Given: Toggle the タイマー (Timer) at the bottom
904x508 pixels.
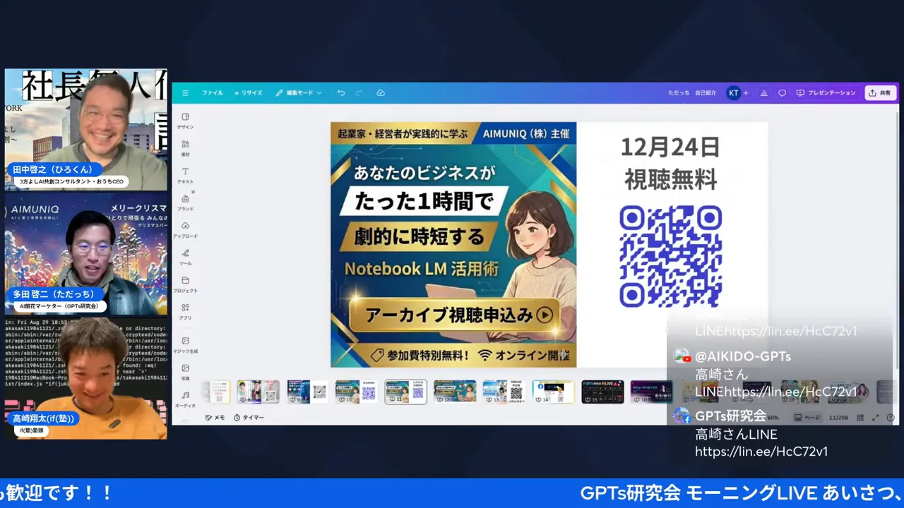Looking at the screenshot, I should click(x=247, y=417).
